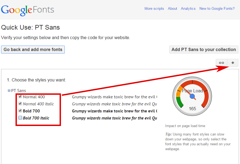Click the Tip paragraph about font styles
The image size is (240, 164).
[x=198, y=141]
